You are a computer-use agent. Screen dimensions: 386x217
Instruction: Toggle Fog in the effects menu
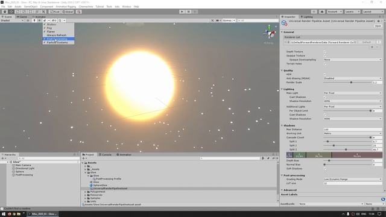[x=59, y=28]
